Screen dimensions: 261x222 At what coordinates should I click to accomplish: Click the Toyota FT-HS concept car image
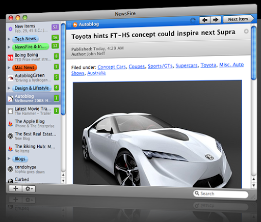pyautogui.click(x=157, y=134)
